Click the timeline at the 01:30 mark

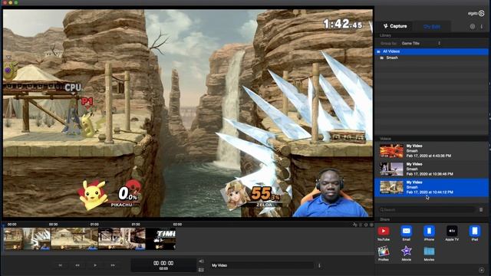click(x=136, y=225)
